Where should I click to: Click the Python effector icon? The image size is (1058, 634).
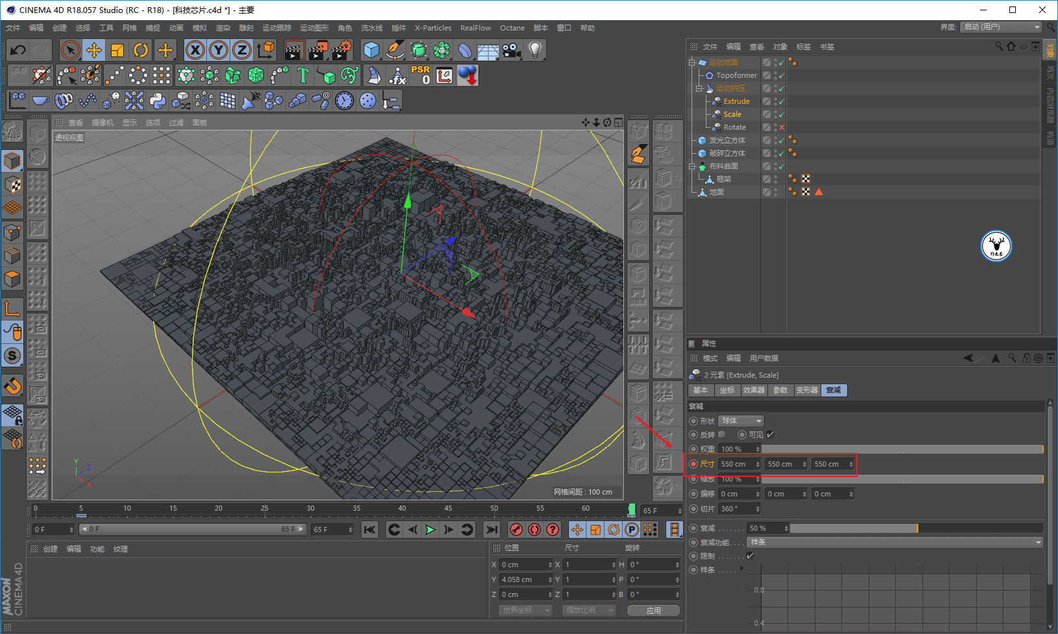tap(158, 101)
